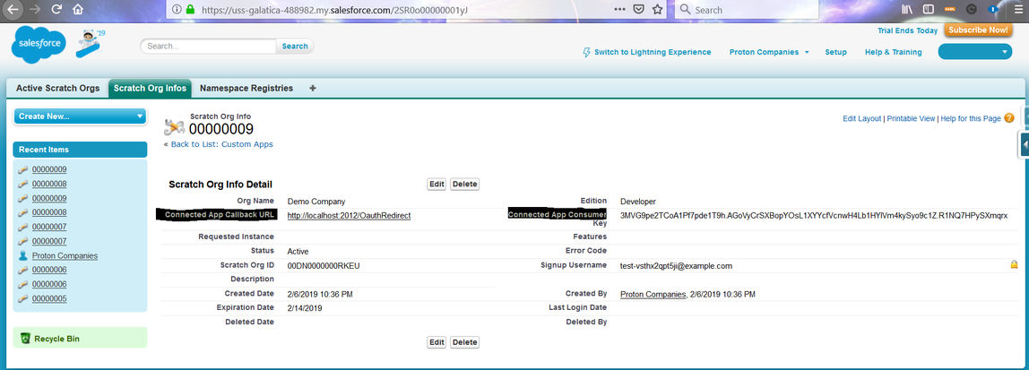
Task: Click Edit button beside Scratch Org Info Detail heading
Action: pyautogui.click(x=437, y=185)
